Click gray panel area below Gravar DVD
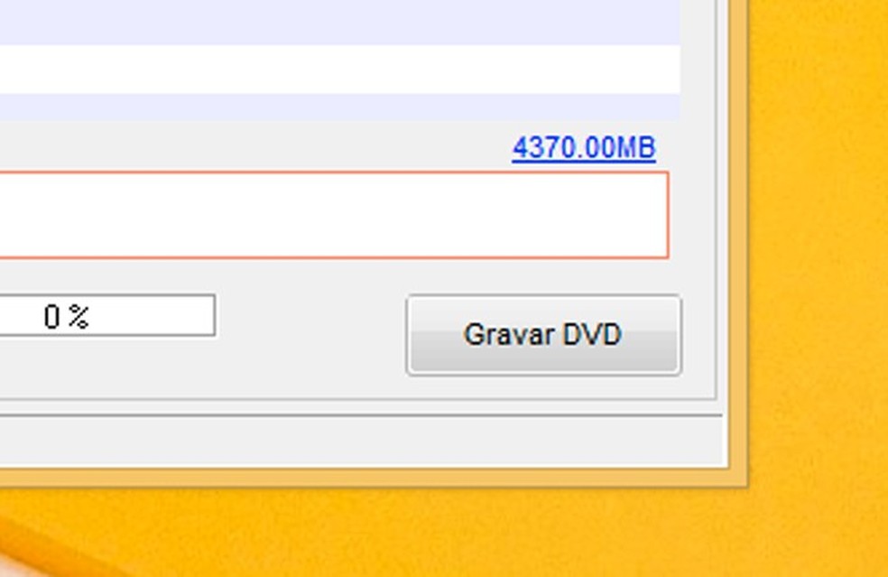888x577 pixels. 543,386
